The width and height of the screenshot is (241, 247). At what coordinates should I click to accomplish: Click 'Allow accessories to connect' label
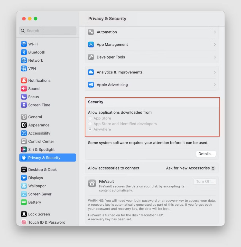point(114,168)
